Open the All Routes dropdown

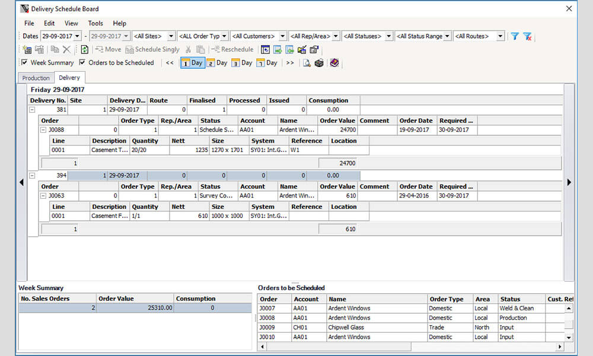tap(500, 36)
